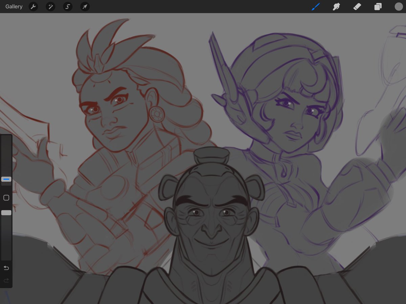This screenshot has width=406, height=304.
Task: Redo the last undone stroke
Action: 6,280
